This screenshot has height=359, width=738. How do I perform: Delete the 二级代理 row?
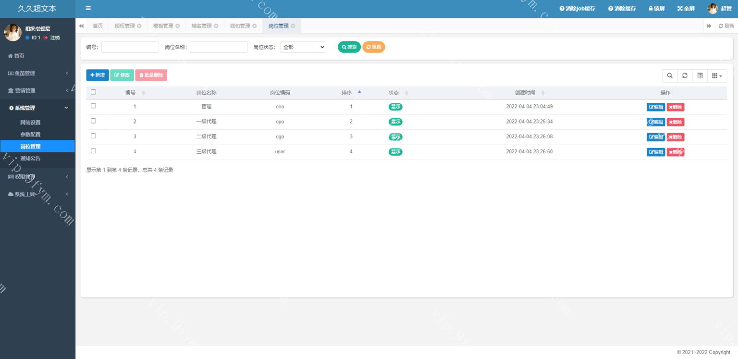(675, 137)
